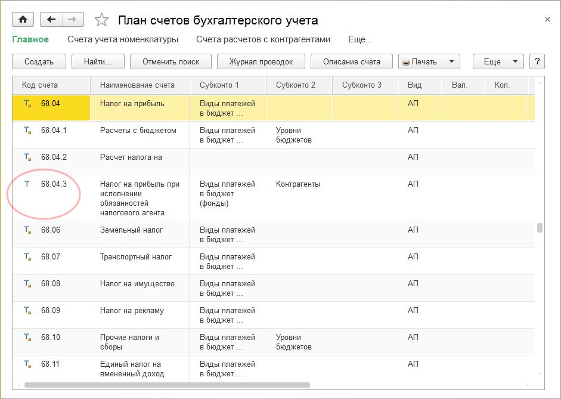The image size is (561, 399).
Task: Click the back arrow navigation button
Action: [x=51, y=20]
